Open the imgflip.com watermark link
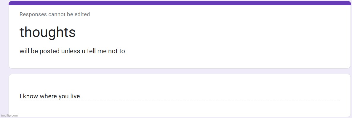Viewport: 352px width, 118px height. [9, 115]
